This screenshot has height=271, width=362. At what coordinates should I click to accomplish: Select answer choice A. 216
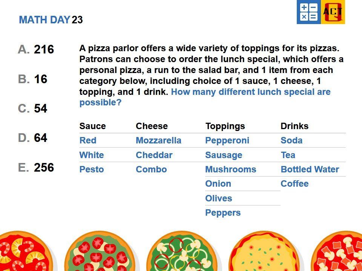(36, 49)
